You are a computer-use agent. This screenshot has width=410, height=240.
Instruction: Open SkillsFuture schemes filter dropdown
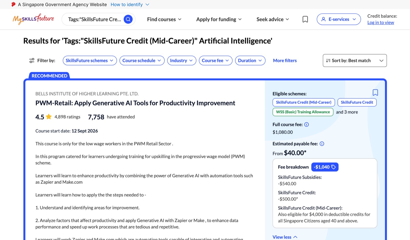[x=90, y=60]
